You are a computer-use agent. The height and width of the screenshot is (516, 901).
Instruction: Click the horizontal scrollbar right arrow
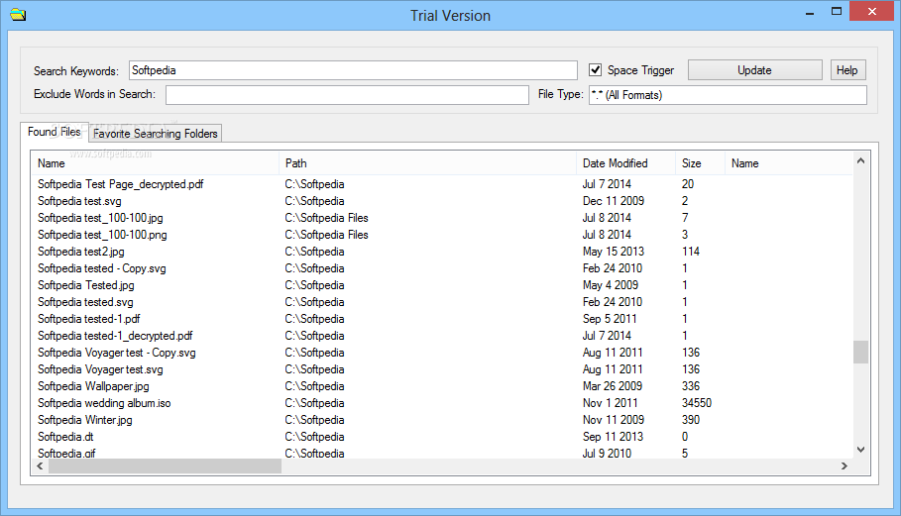click(845, 466)
